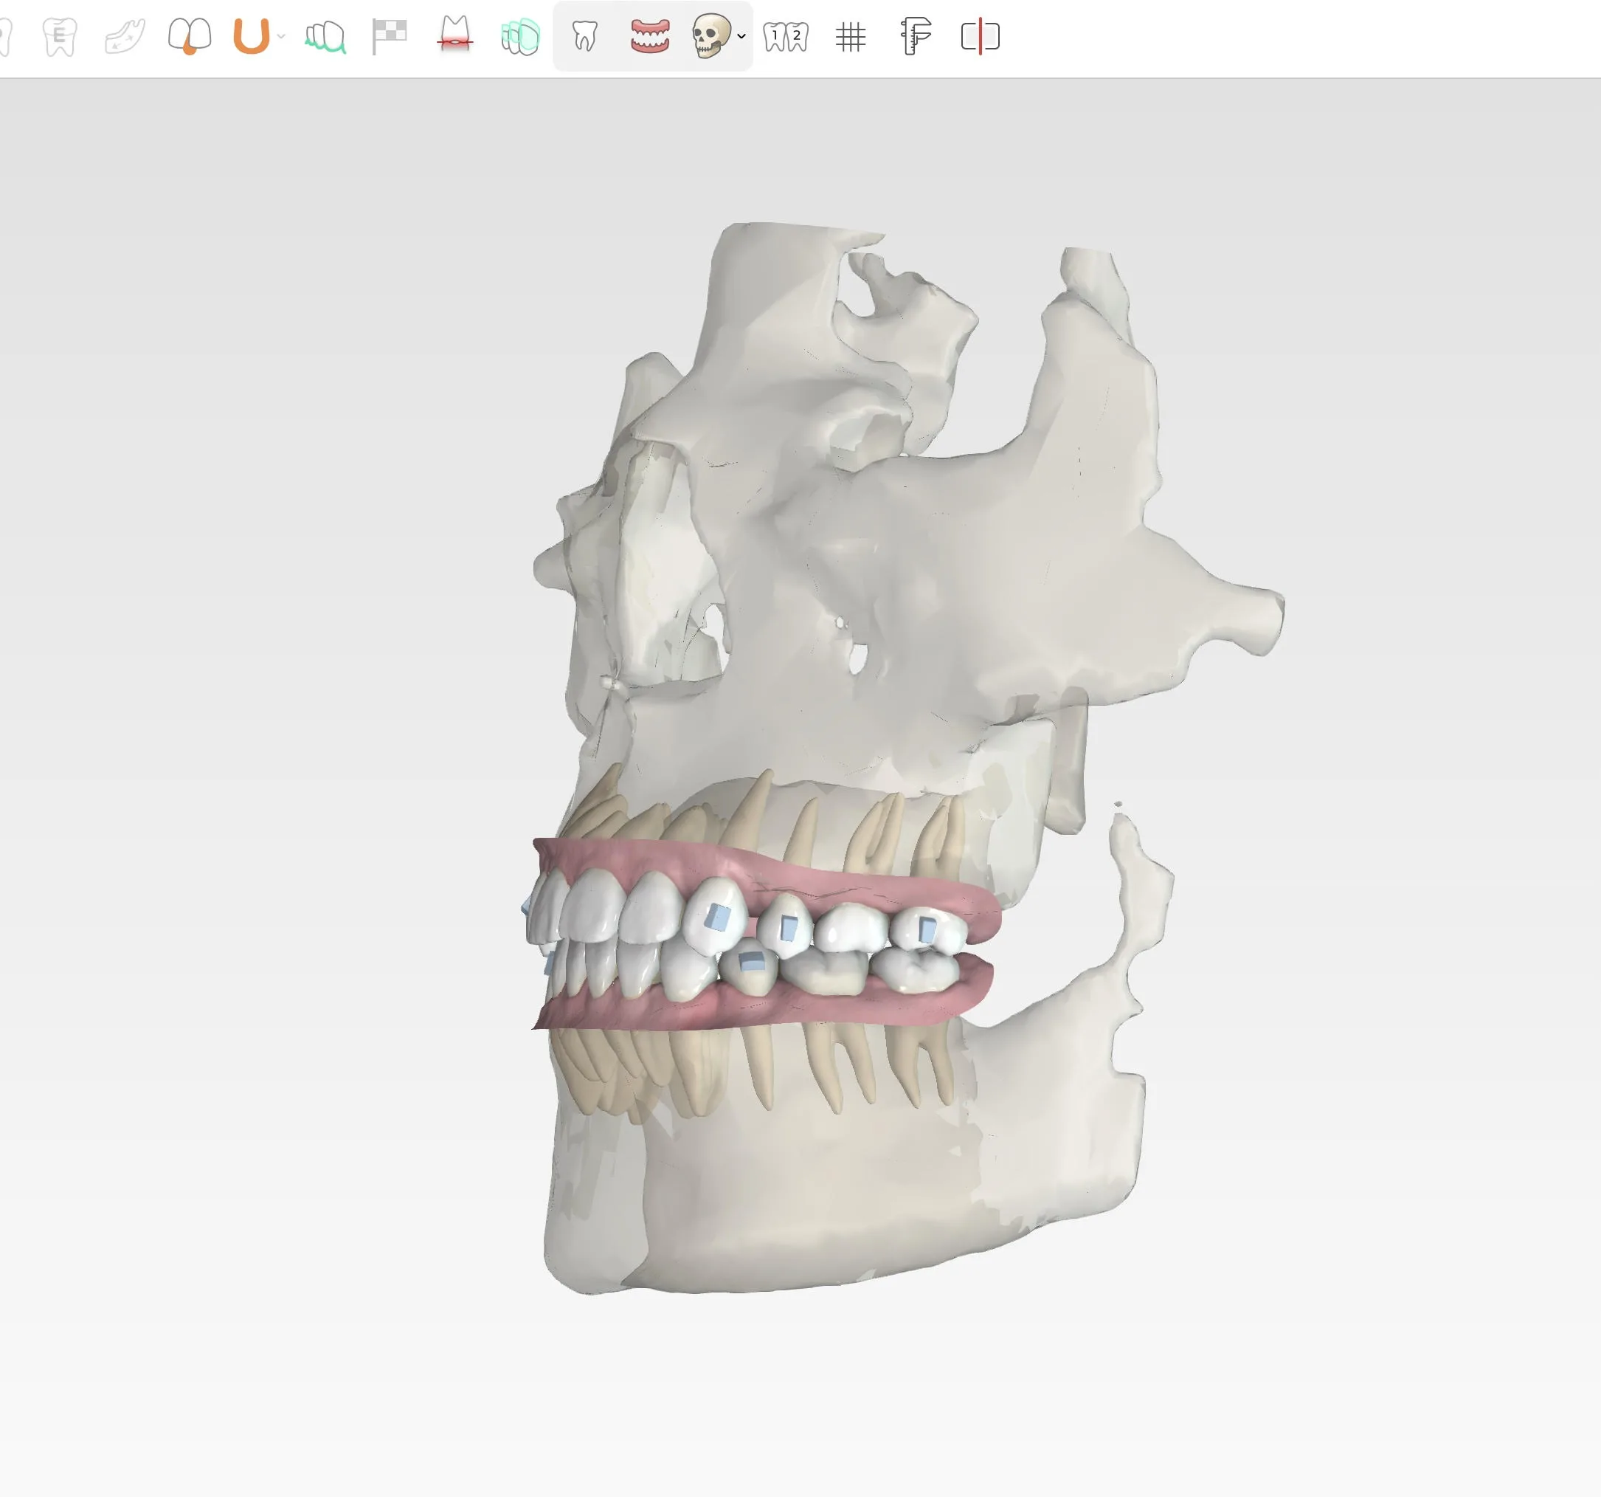1601x1497 pixels.
Task: Toggle the skull bone display
Action: 710,37
